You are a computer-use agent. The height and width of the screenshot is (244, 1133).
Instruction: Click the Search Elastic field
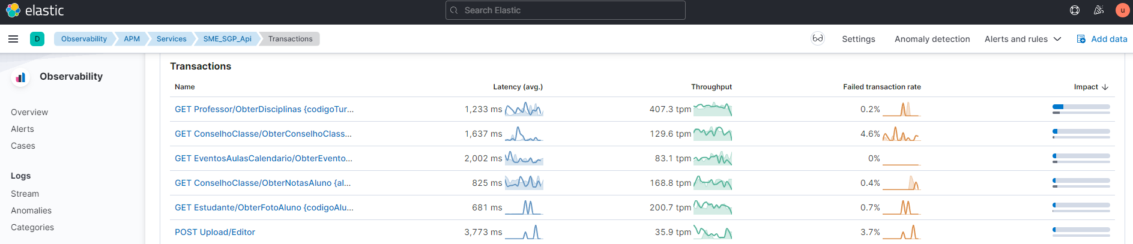[x=566, y=10]
